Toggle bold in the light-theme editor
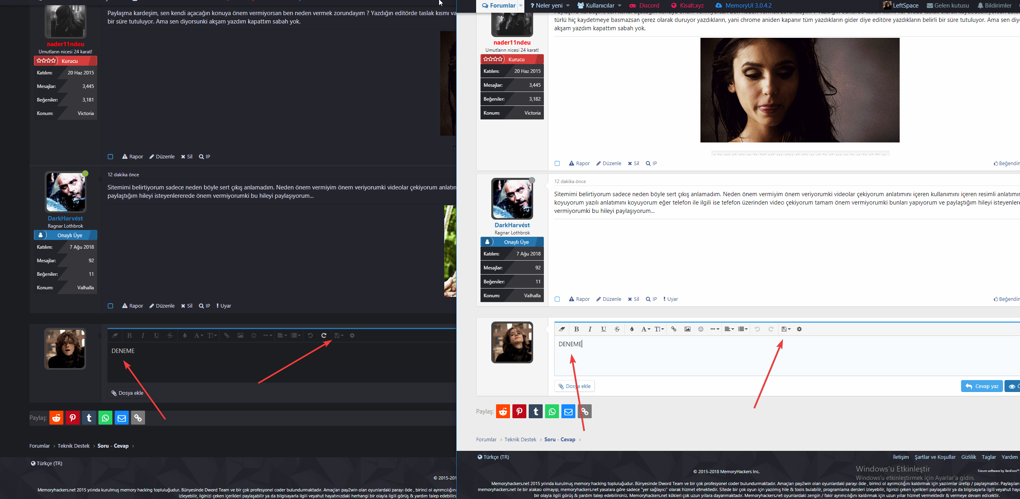Viewport: 1020px width, 499px height. click(x=576, y=329)
